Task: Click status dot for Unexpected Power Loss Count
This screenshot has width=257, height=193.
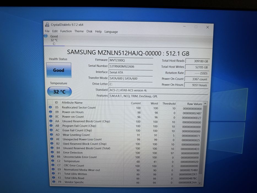Action: 52,139
